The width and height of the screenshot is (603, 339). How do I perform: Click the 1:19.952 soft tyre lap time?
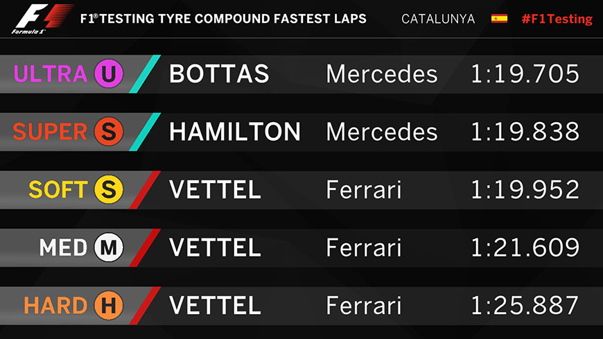(525, 189)
